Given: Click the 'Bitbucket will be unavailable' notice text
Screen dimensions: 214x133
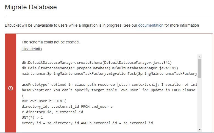Looking at the screenshot, I should [102, 25].
